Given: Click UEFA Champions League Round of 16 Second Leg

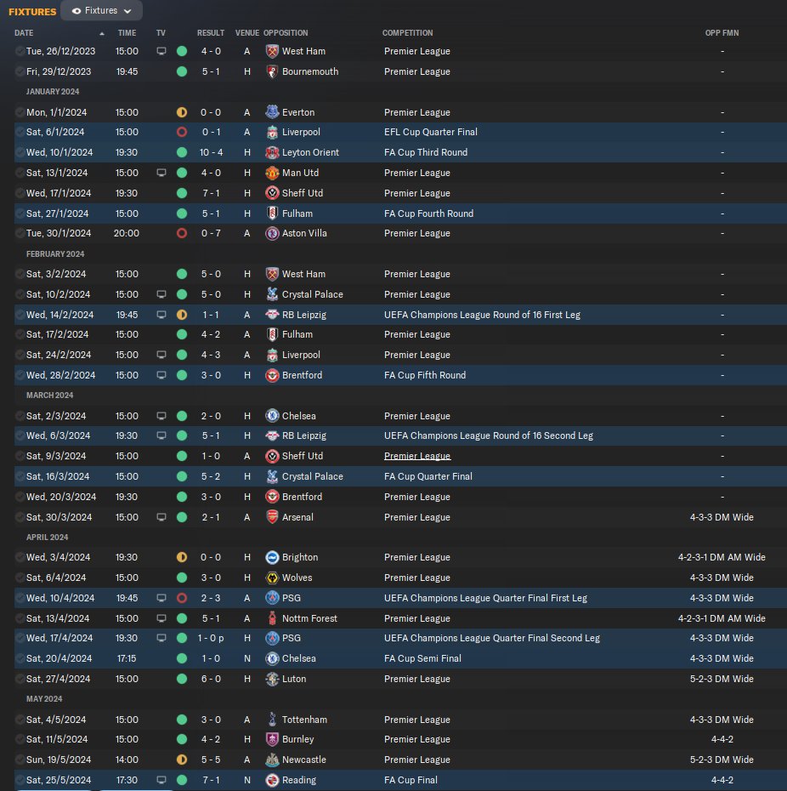Looking at the screenshot, I should pos(489,435).
